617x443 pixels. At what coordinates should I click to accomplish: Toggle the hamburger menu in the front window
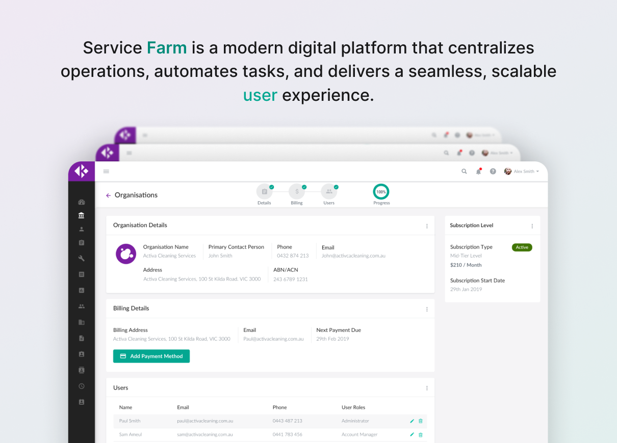coord(106,172)
